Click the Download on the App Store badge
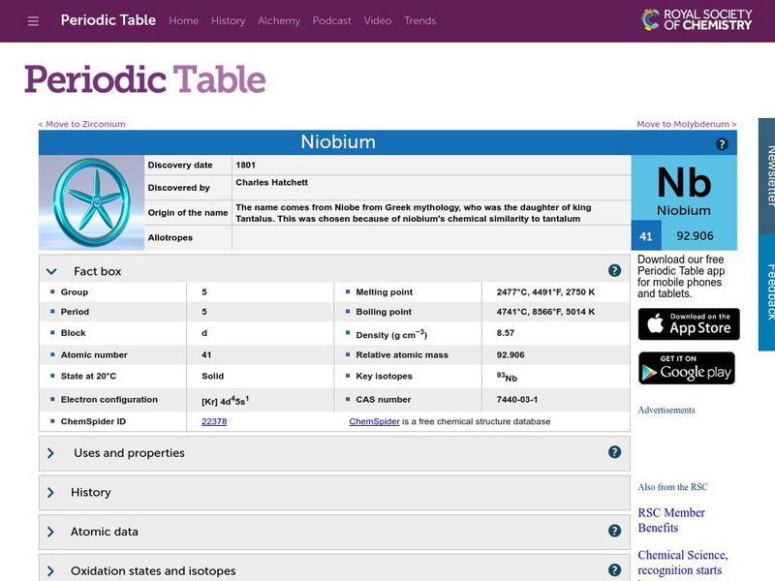The image size is (775, 581). tap(687, 324)
